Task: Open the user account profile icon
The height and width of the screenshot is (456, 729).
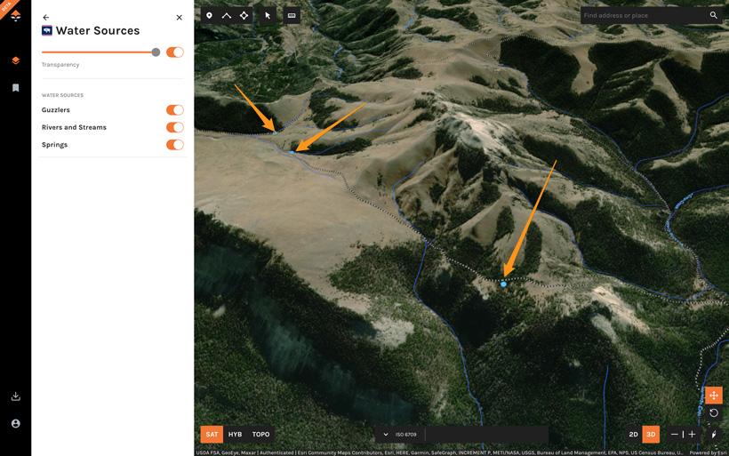Action: (15, 423)
